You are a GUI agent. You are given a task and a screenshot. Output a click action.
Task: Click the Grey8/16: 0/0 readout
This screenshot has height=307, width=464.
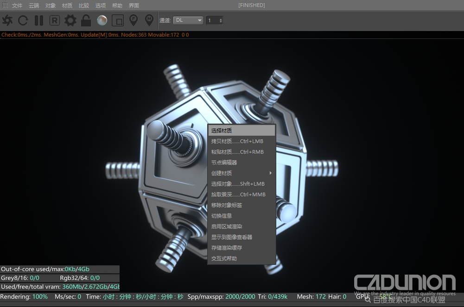pos(20,278)
